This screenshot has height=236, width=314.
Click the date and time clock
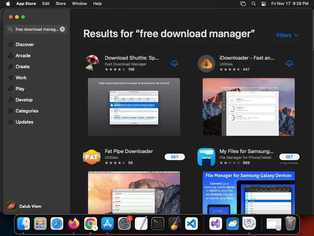pyautogui.click(x=290, y=4)
